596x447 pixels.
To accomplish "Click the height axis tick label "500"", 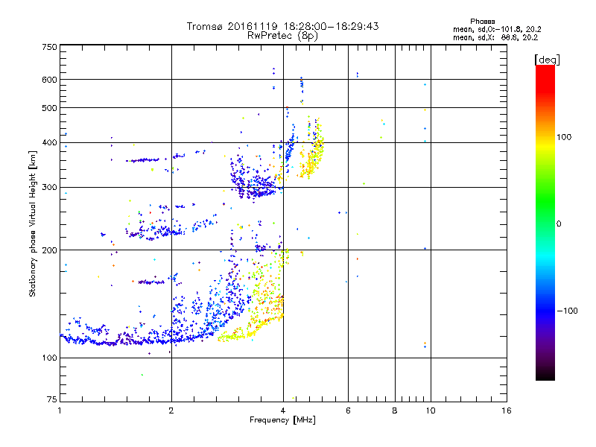I will point(49,108).
